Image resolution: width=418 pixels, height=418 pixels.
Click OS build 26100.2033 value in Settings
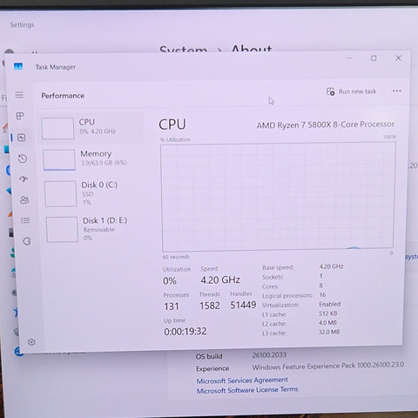point(269,355)
